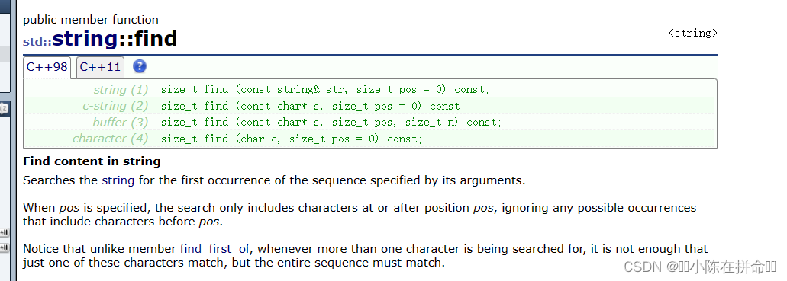The image size is (787, 281).
Task: Click the highlighted sidebar item at top left
Action: point(5,54)
